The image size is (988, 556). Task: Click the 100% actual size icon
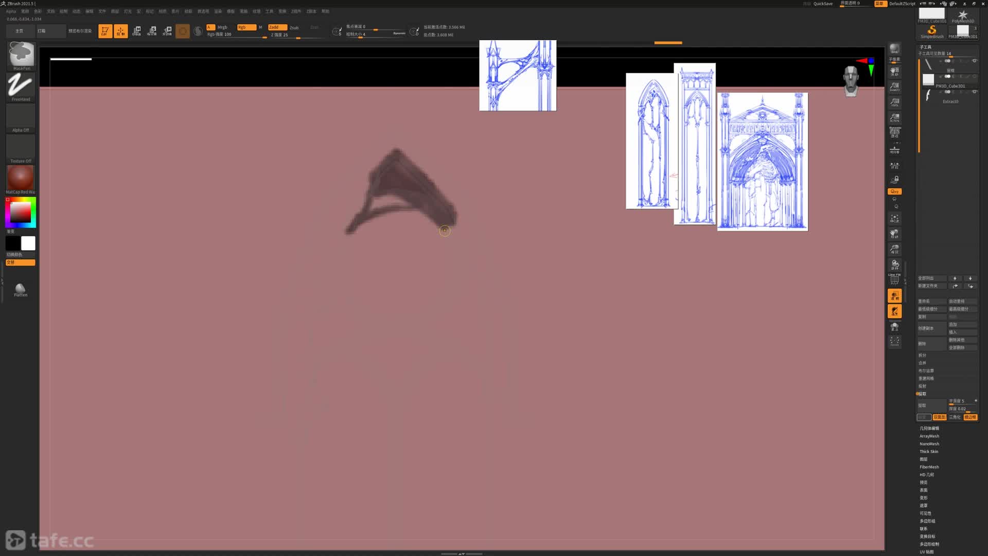895,102
